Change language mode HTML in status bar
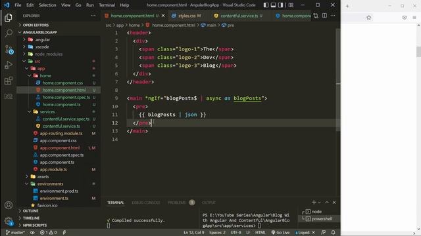 pyautogui.click(x=260, y=232)
